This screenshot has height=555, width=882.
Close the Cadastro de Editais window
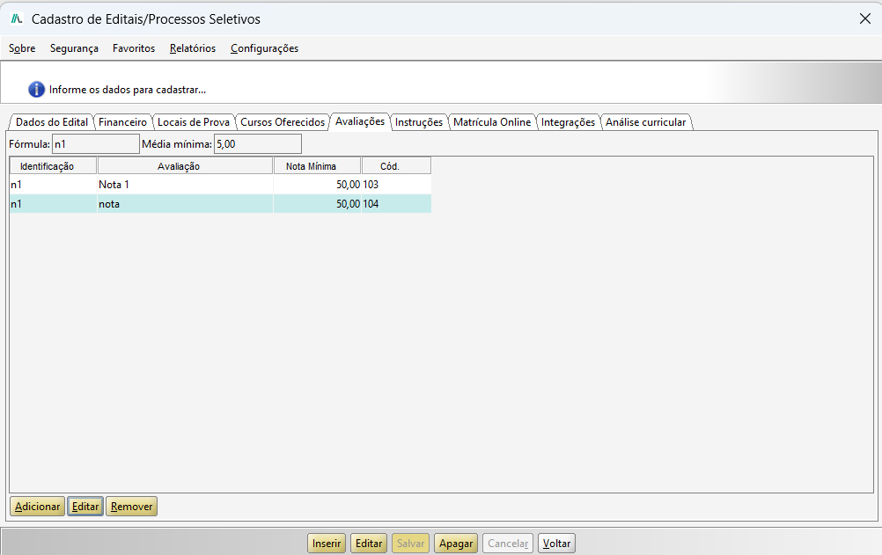(865, 18)
